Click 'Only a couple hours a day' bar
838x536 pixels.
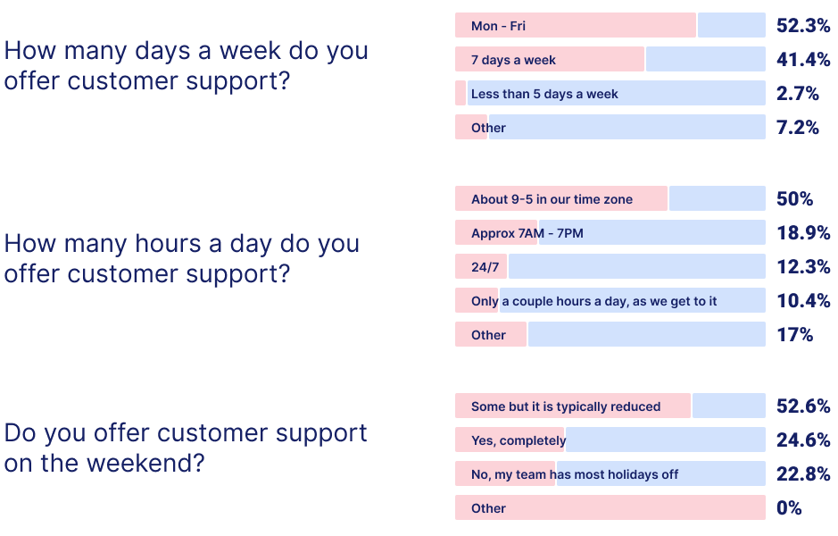[x=610, y=301]
